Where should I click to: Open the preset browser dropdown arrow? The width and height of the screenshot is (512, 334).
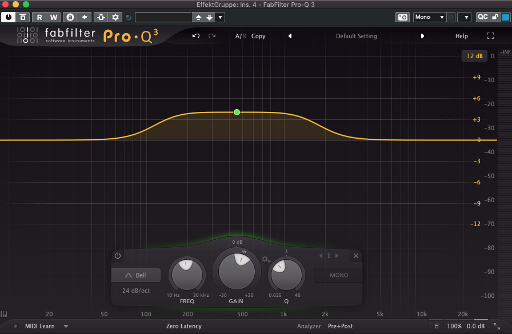pyautogui.click(x=221, y=17)
